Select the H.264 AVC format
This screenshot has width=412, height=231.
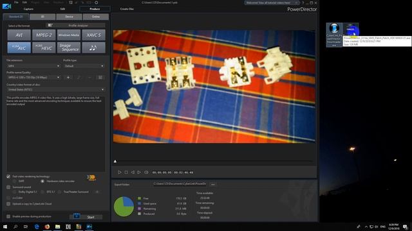click(19, 47)
